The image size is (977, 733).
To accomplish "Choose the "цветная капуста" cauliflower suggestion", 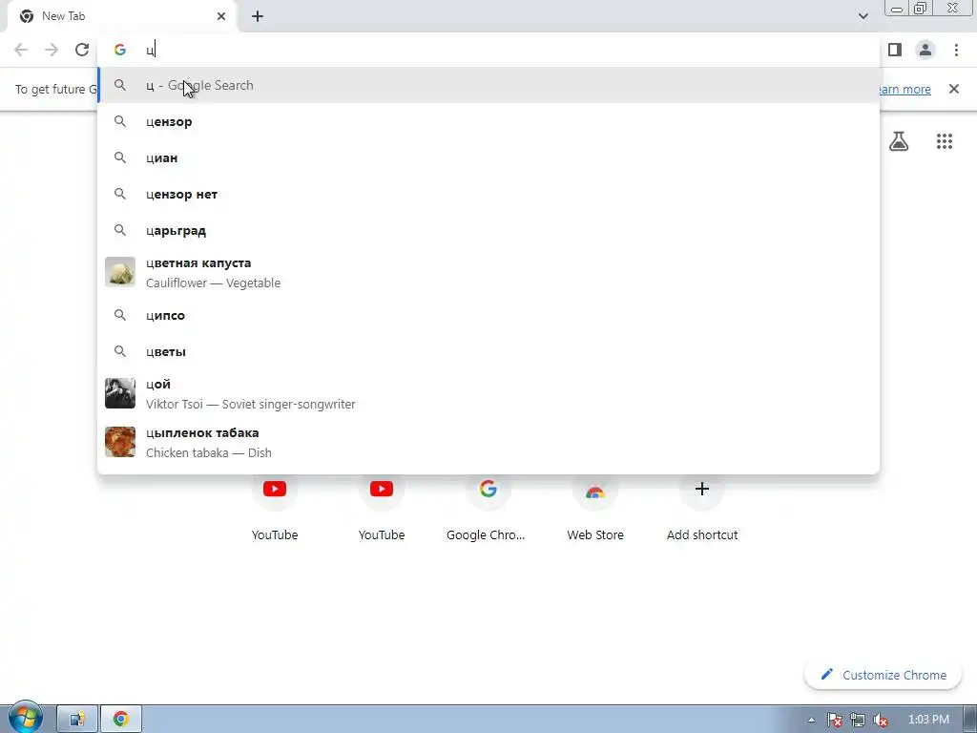I will [488, 272].
